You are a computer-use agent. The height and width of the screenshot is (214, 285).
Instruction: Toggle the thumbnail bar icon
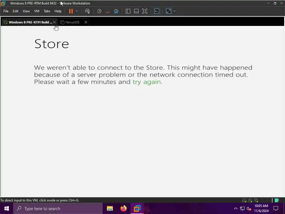[x=136, y=11]
